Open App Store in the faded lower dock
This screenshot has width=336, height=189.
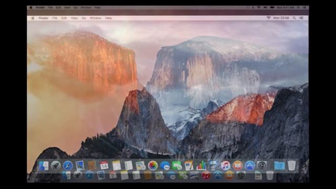pos(217,175)
